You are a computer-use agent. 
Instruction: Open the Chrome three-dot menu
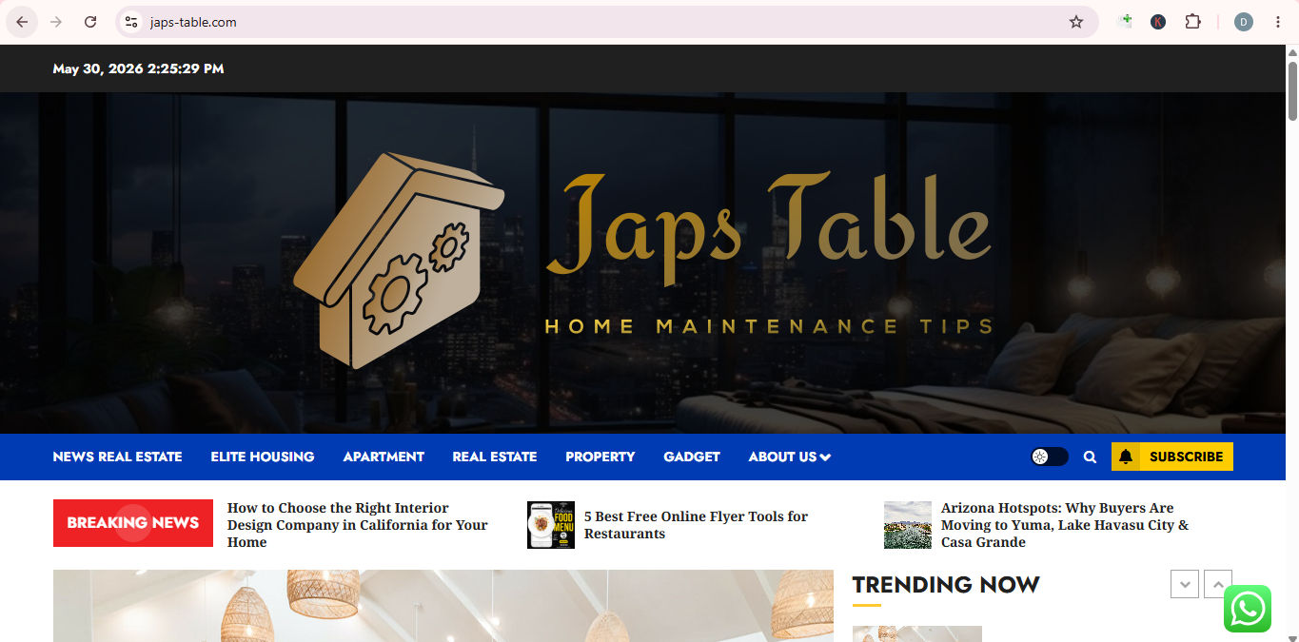click(x=1278, y=22)
